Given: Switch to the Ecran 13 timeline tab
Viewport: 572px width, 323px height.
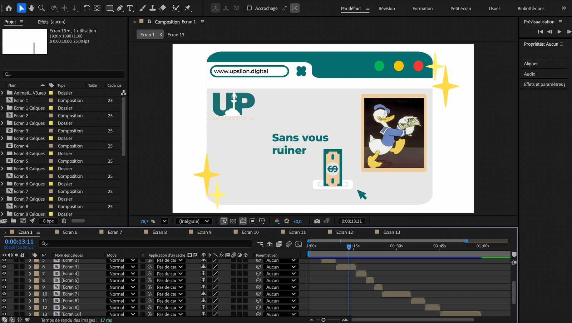Looking at the screenshot, I should [x=391, y=232].
